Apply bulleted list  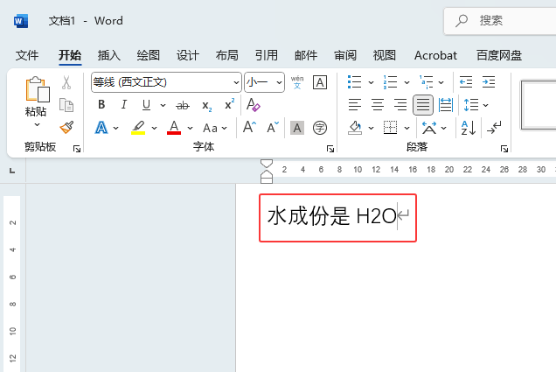355,82
